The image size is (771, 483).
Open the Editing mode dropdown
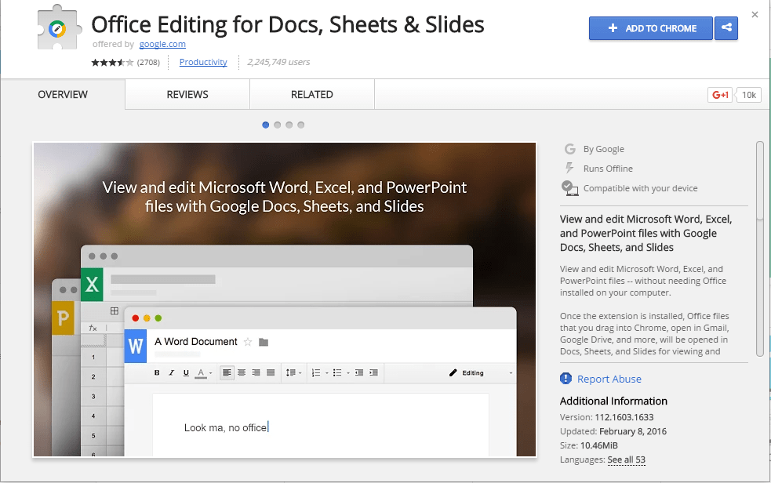click(x=478, y=372)
